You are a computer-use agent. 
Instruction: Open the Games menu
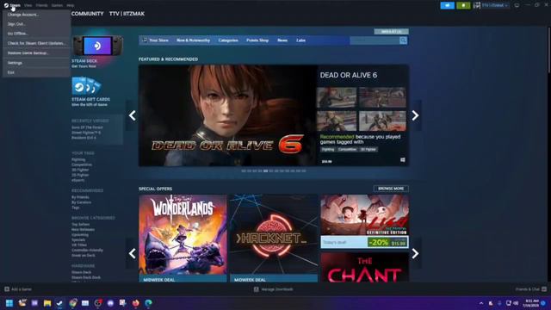click(57, 6)
